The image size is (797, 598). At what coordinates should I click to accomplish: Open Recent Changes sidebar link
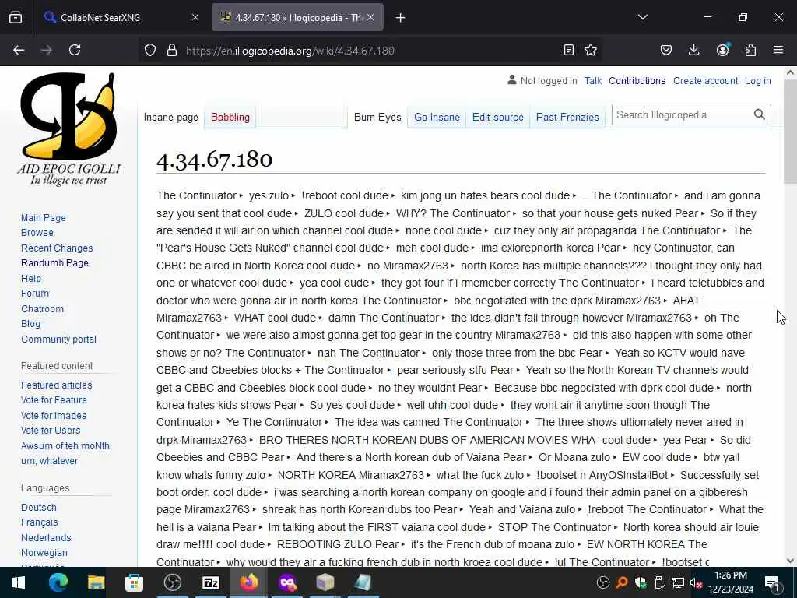pos(57,248)
